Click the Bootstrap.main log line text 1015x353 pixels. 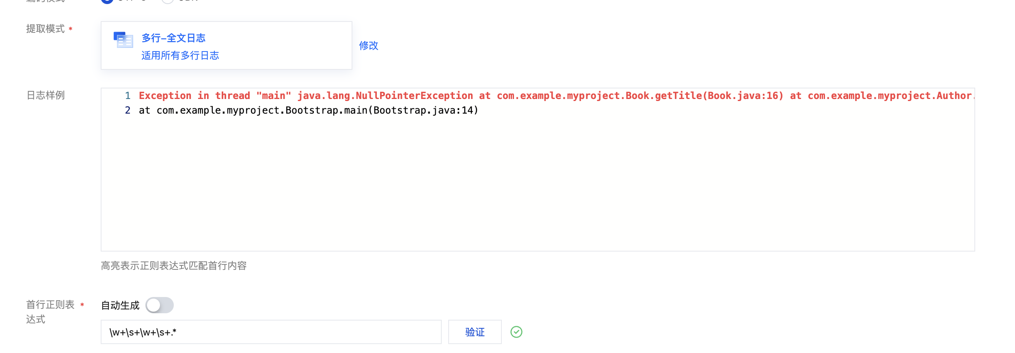(x=309, y=110)
